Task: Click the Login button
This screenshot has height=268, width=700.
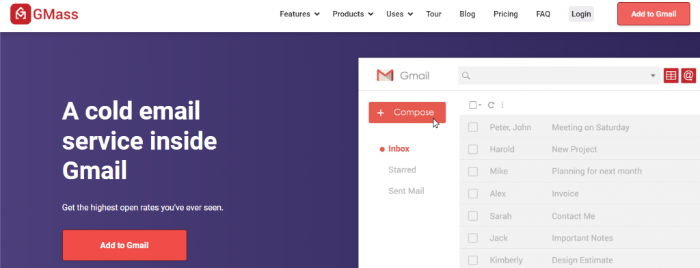Action: pos(581,14)
